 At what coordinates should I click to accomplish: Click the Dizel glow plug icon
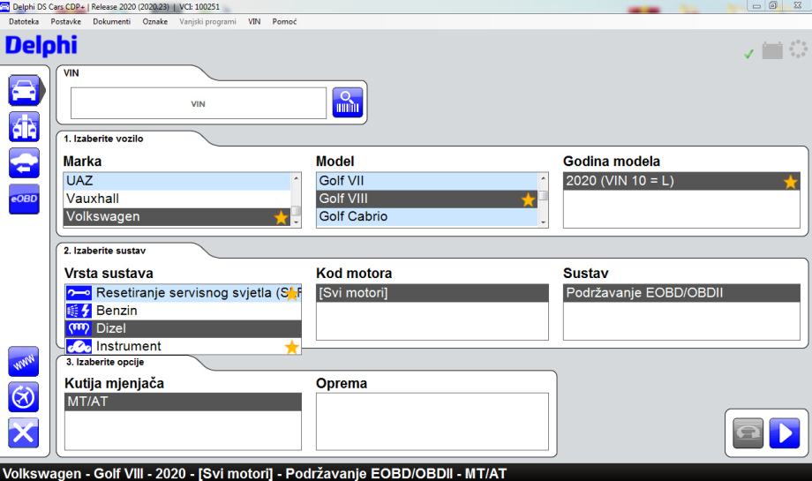[79, 328]
